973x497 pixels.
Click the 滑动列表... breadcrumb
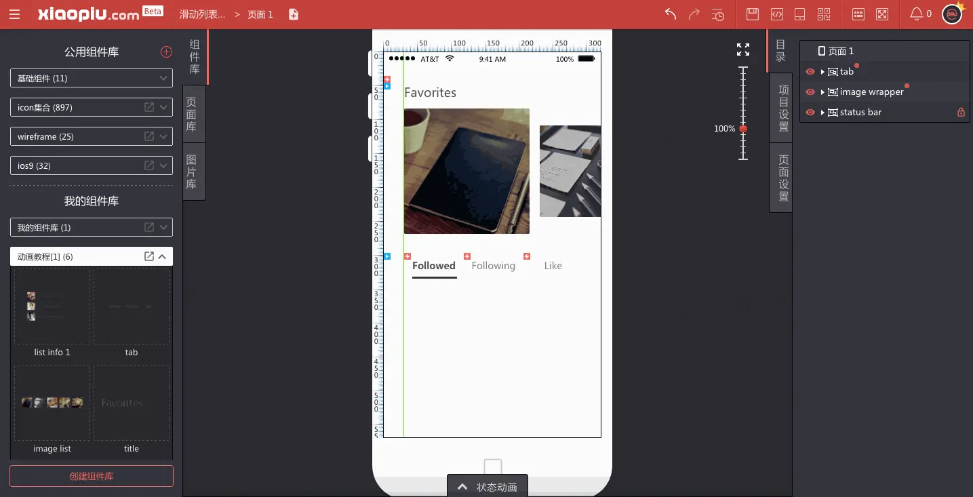point(203,14)
